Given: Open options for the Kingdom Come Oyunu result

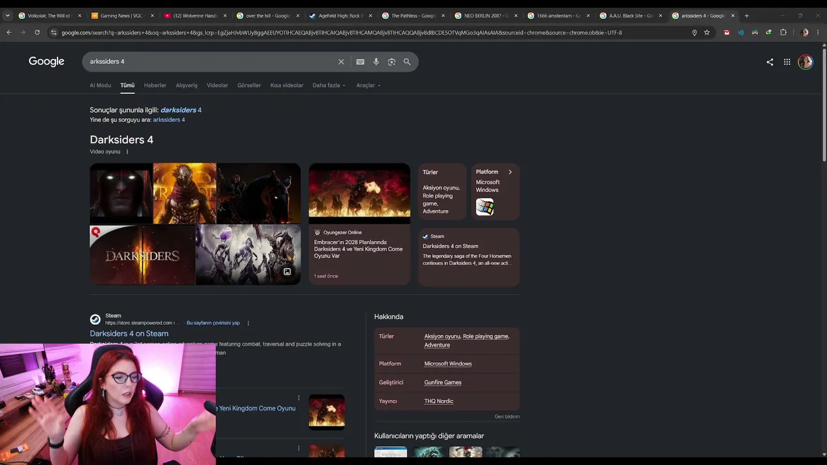Looking at the screenshot, I should point(298,398).
